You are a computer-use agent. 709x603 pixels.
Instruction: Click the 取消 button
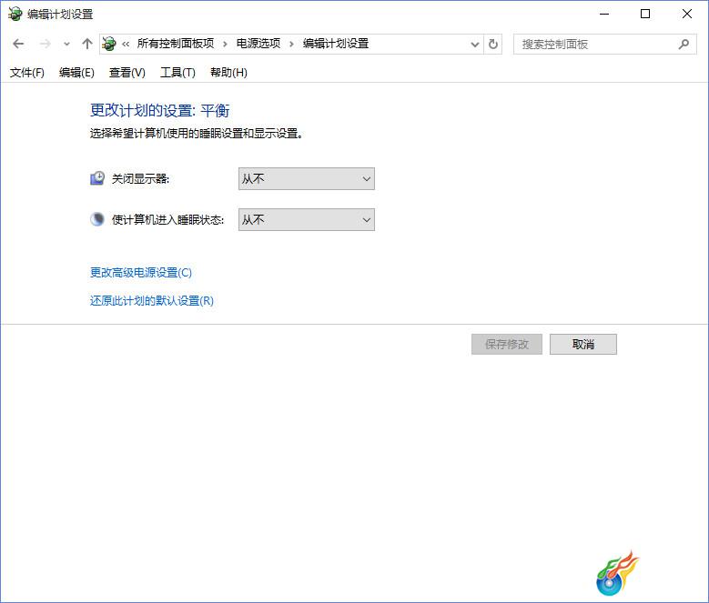pyautogui.click(x=583, y=344)
